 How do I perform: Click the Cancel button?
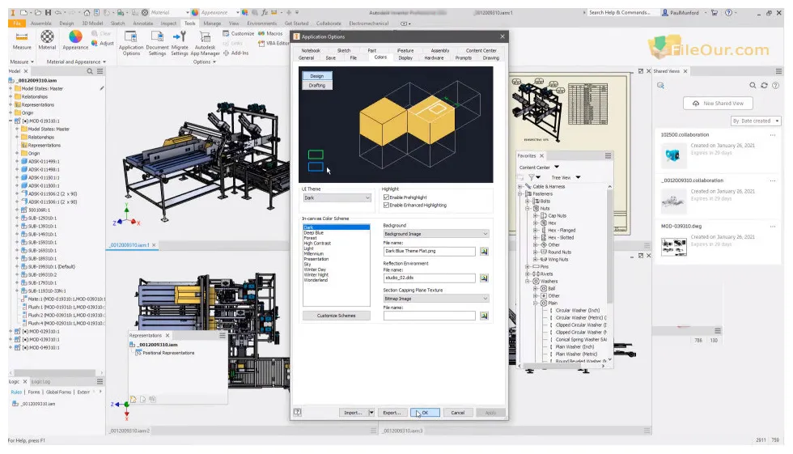458,413
